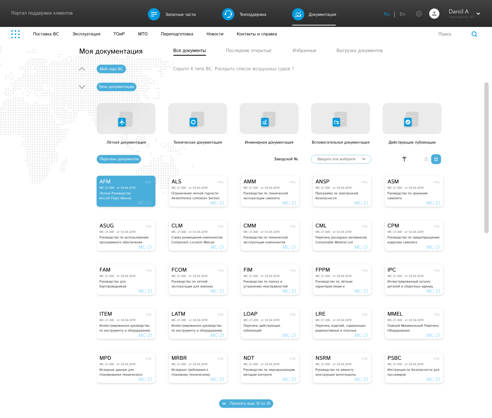Open the FIM document card

(x=270, y=279)
